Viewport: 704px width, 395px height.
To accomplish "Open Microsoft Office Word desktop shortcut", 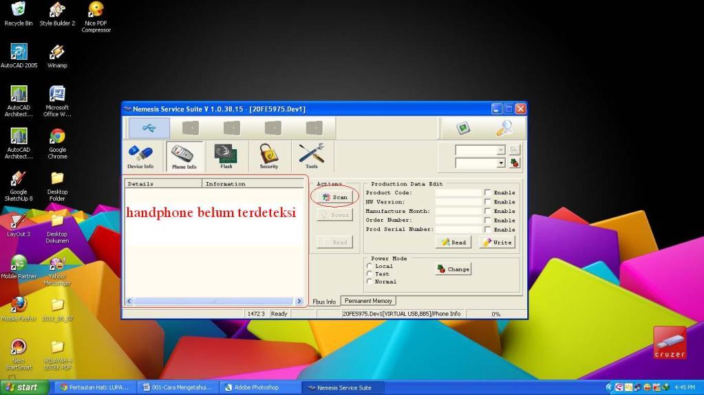I will (x=57, y=102).
